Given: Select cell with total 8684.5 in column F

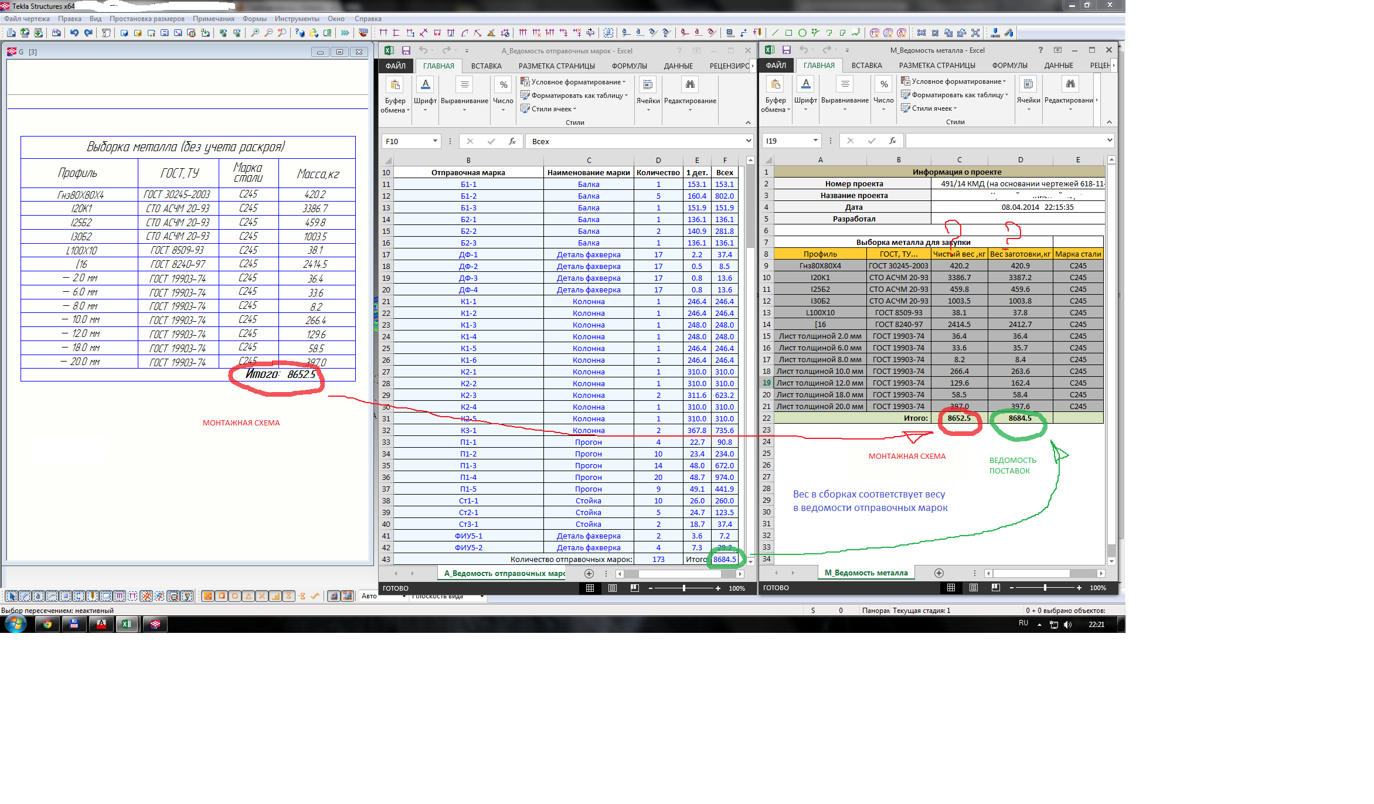Looking at the screenshot, I should tap(725, 559).
